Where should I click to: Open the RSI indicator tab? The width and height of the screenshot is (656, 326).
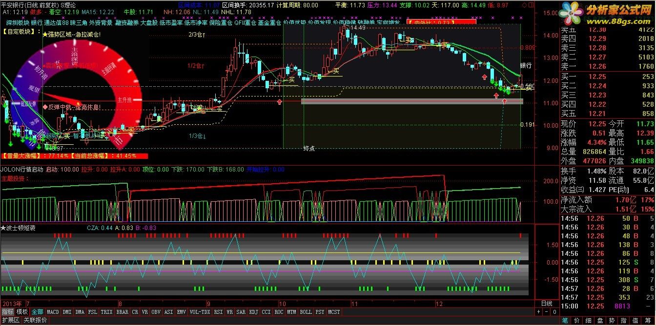pyautogui.click(x=218, y=312)
